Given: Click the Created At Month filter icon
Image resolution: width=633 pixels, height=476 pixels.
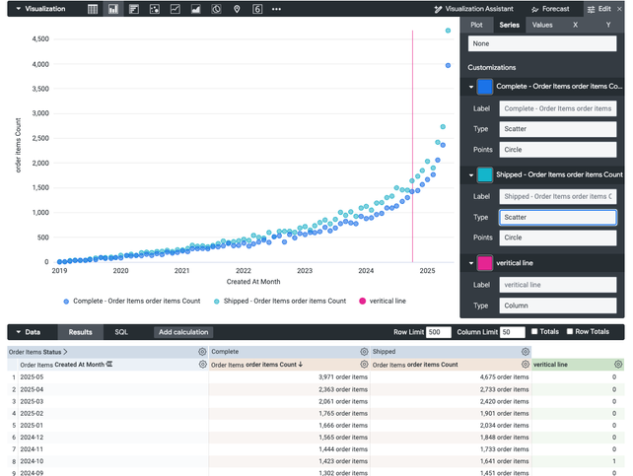Looking at the screenshot, I should pyautogui.click(x=109, y=365).
